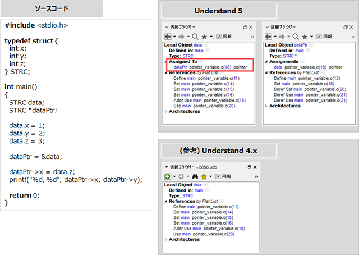Open Flat List dropdown in dataPtr References
The width and height of the screenshot is (359, 255).
point(322,72)
